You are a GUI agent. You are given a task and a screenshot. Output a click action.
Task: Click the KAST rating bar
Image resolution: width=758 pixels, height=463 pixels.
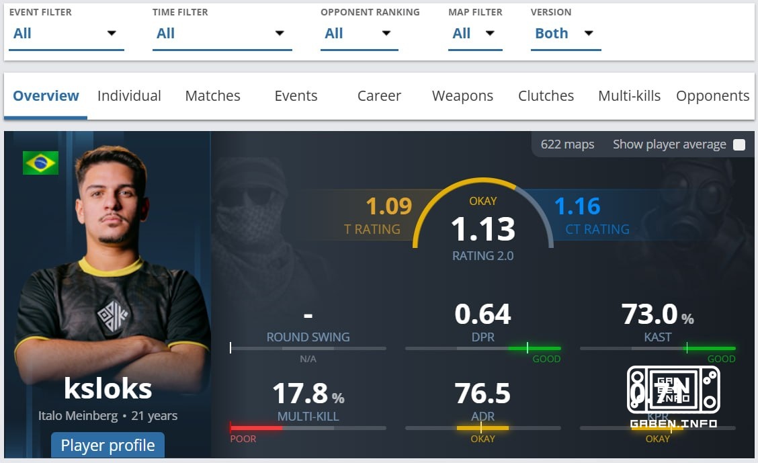tap(657, 348)
